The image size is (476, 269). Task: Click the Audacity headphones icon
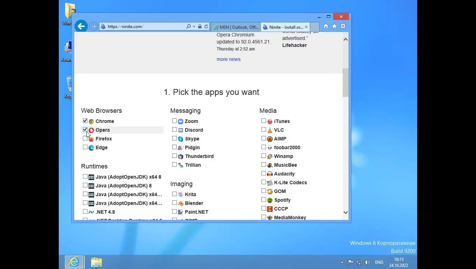(270, 174)
